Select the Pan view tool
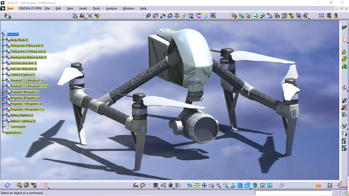Image resolution: width=349 pixels, height=196 pixels. point(204,186)
